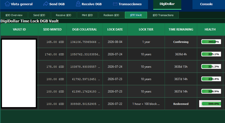The width and height of the screenshot is (225, 123).
Task: Sort by the DGB COLLATERAL column header
Action: 84,29
